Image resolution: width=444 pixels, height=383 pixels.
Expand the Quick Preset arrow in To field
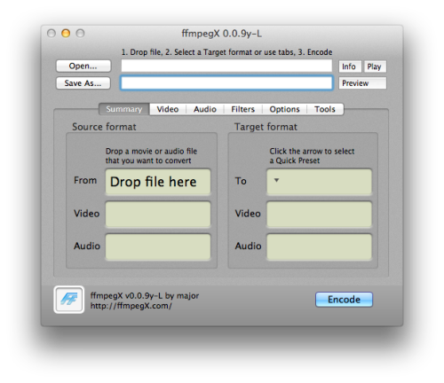click(x=276, y=180)
